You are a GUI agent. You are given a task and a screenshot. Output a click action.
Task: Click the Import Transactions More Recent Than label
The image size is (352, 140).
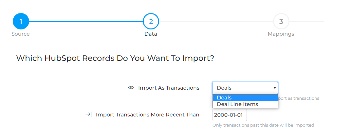147,114
